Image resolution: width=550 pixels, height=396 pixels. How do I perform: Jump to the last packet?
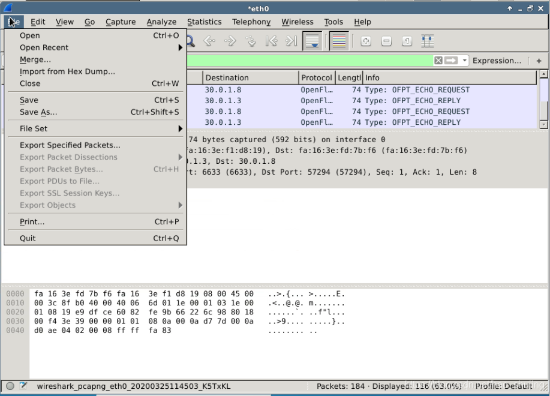click(x=291, y=41)
